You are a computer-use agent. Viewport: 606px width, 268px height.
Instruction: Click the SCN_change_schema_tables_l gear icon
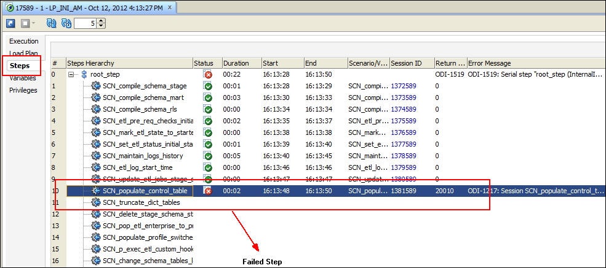96,261
